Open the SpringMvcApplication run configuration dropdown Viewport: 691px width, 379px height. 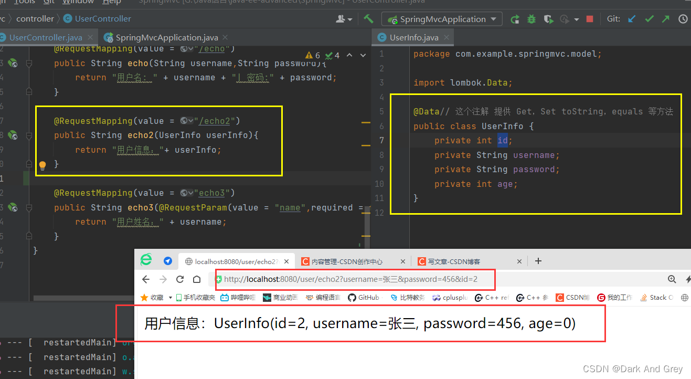tap(442, 19)
